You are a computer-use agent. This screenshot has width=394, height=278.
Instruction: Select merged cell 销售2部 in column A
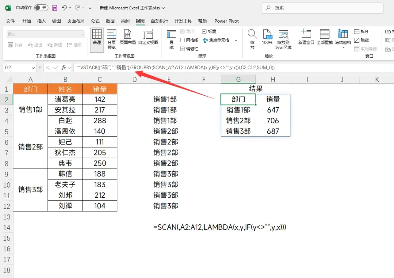point(30,147)
